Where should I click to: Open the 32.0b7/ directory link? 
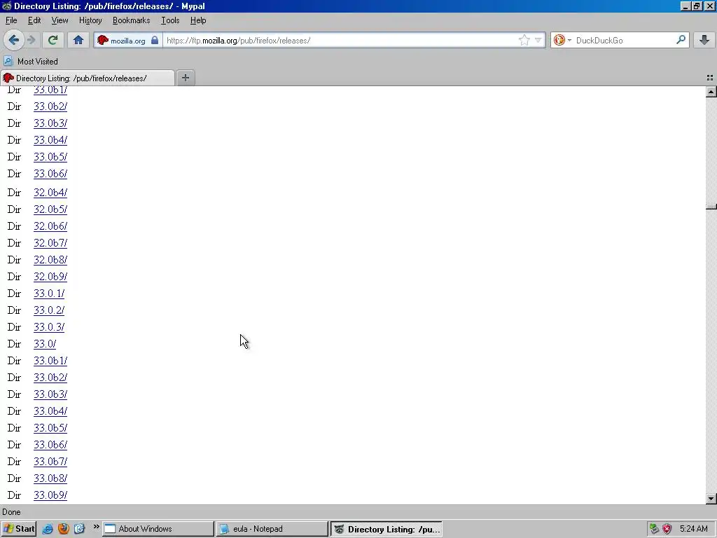[50, 243]
